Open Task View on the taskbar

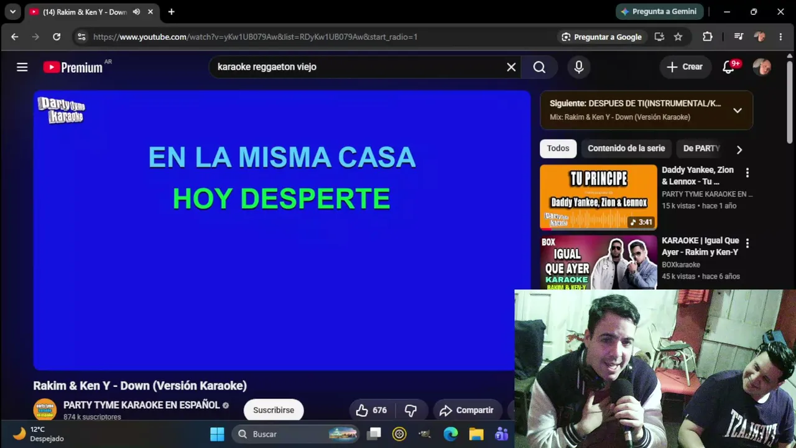click(374, 434)
